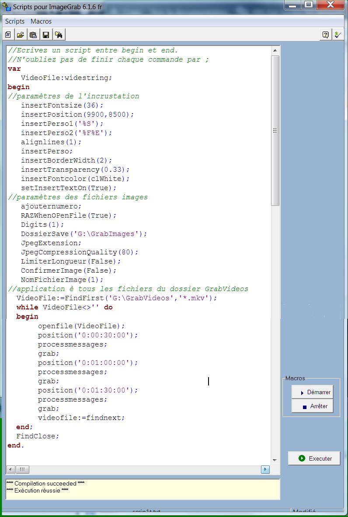Click the binoculars search icon

point(58,35)
